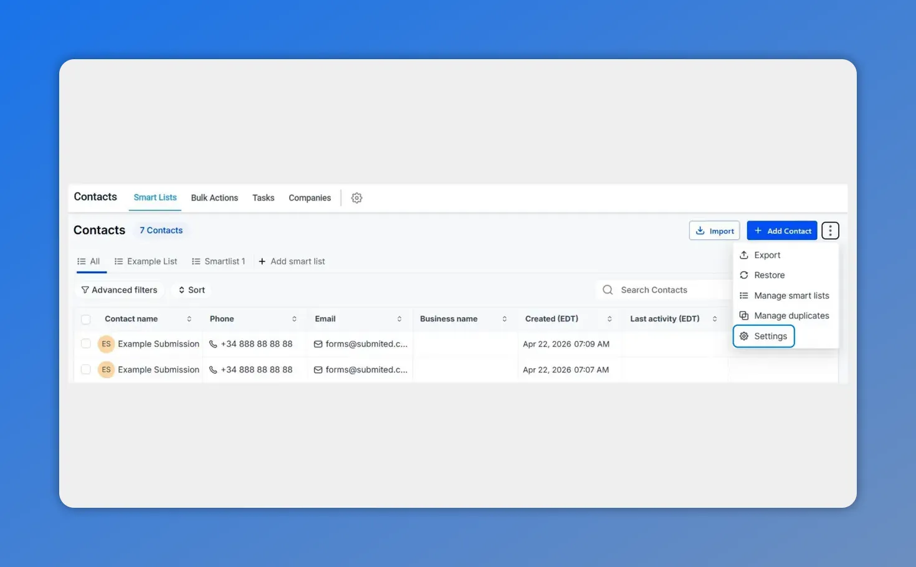This screenshot has height=567, width=916.
Task: Select the second Example Submission row checkbox
Action: tap(85, 369)
